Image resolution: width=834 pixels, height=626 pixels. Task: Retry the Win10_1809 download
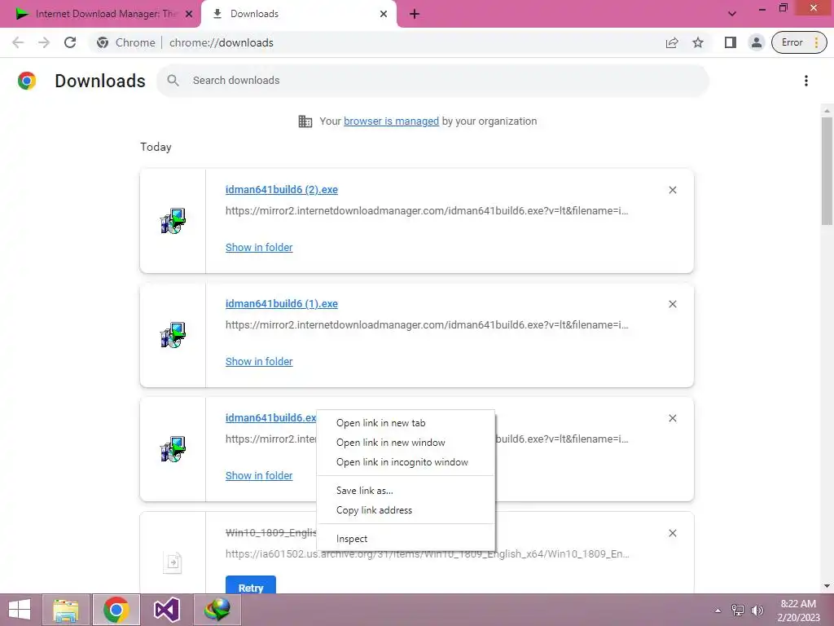click(x=251, y=585)
